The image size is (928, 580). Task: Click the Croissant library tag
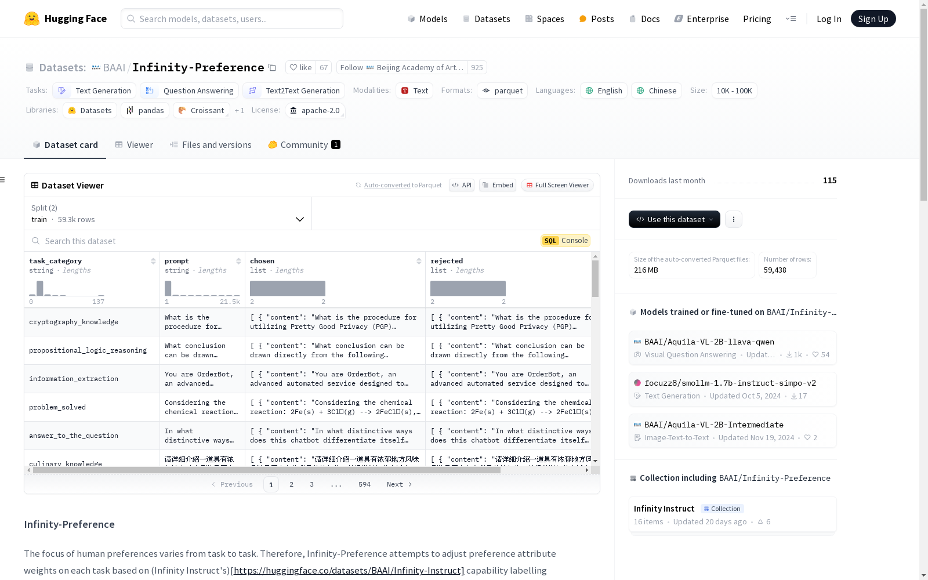(x=201, y=110)
